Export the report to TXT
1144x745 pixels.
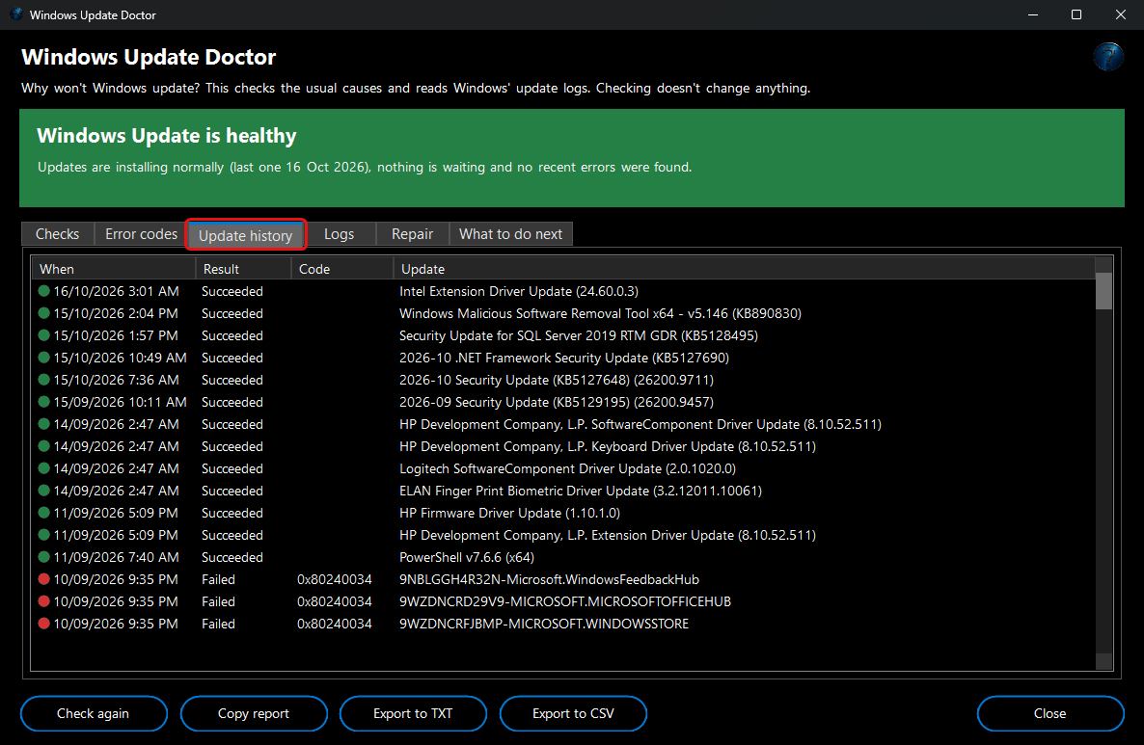pos(413,713)
